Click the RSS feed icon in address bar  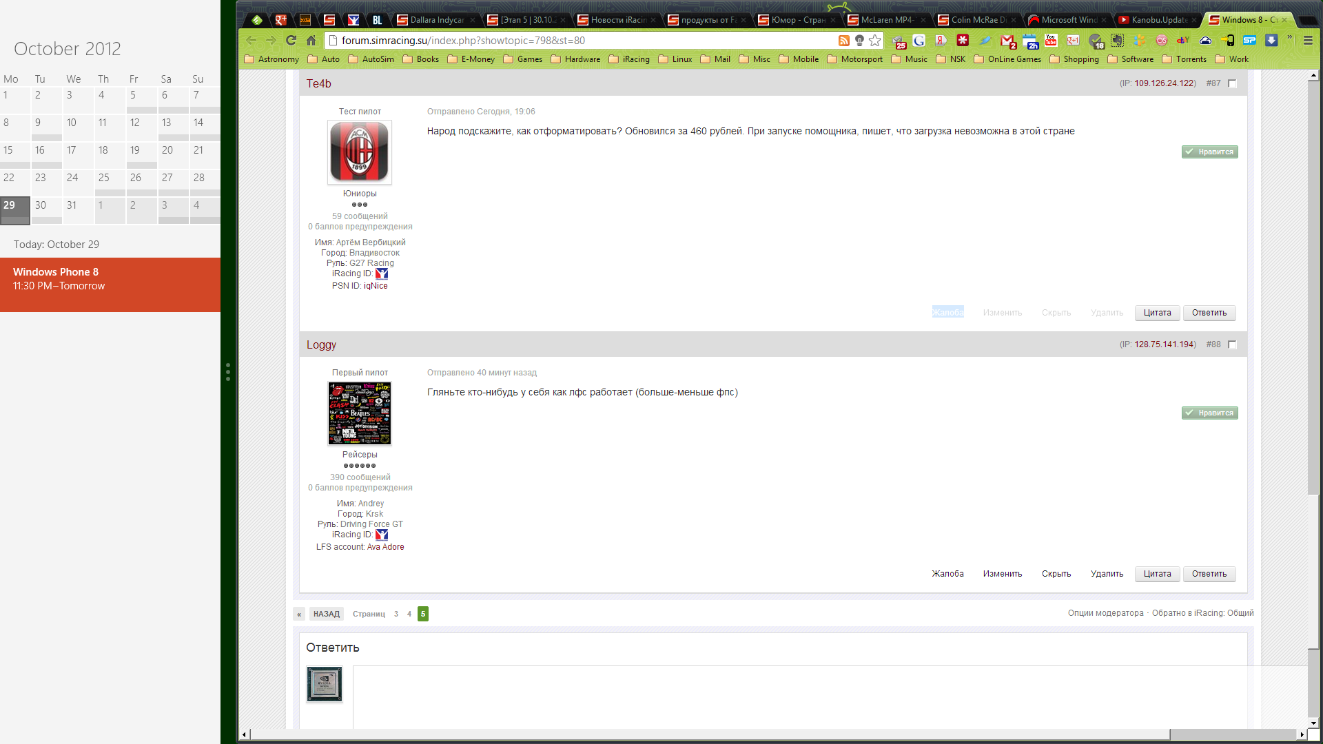[x=843, y=41]
